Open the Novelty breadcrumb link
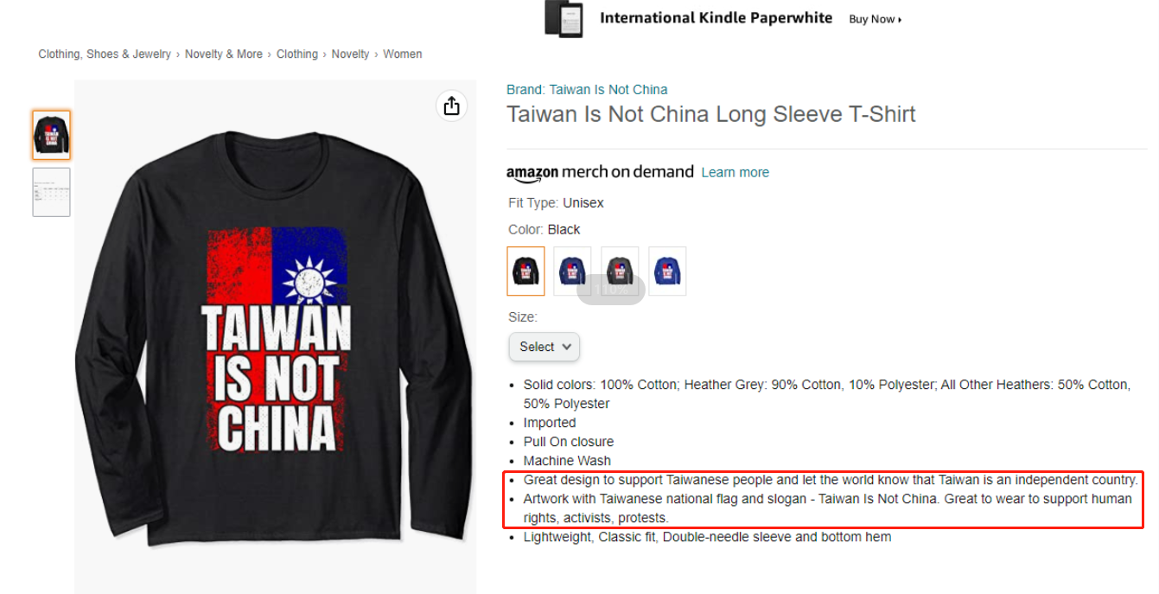 350,54
